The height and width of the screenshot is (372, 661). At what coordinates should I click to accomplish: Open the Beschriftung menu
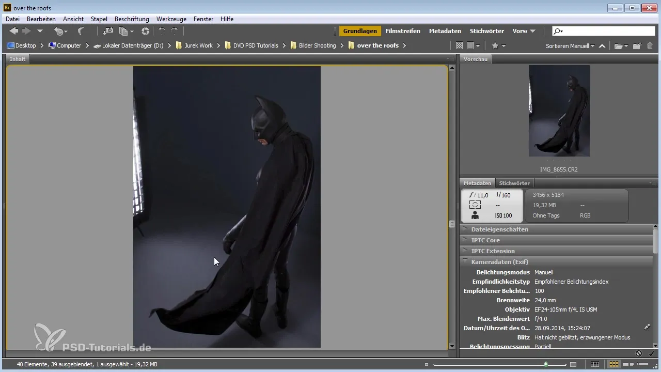tap(132, 19)
